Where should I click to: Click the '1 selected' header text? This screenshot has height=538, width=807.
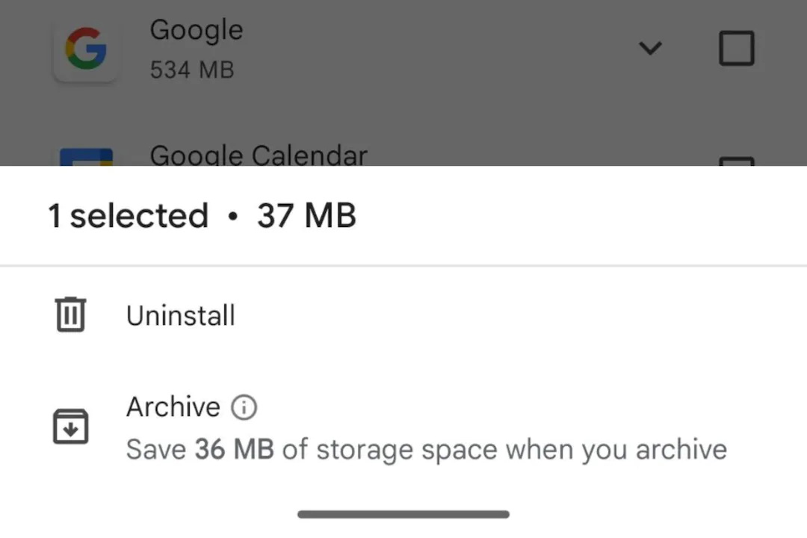(129, 215)
